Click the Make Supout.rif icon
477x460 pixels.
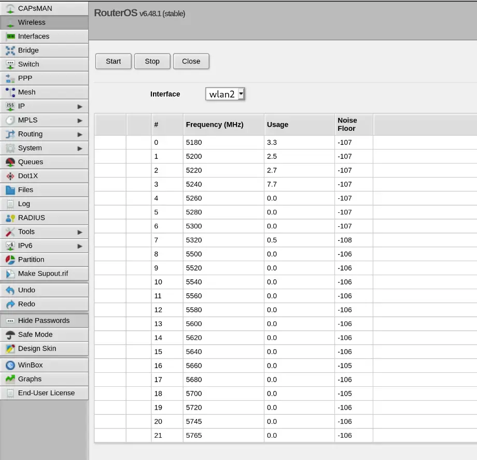tap(10, 274)
